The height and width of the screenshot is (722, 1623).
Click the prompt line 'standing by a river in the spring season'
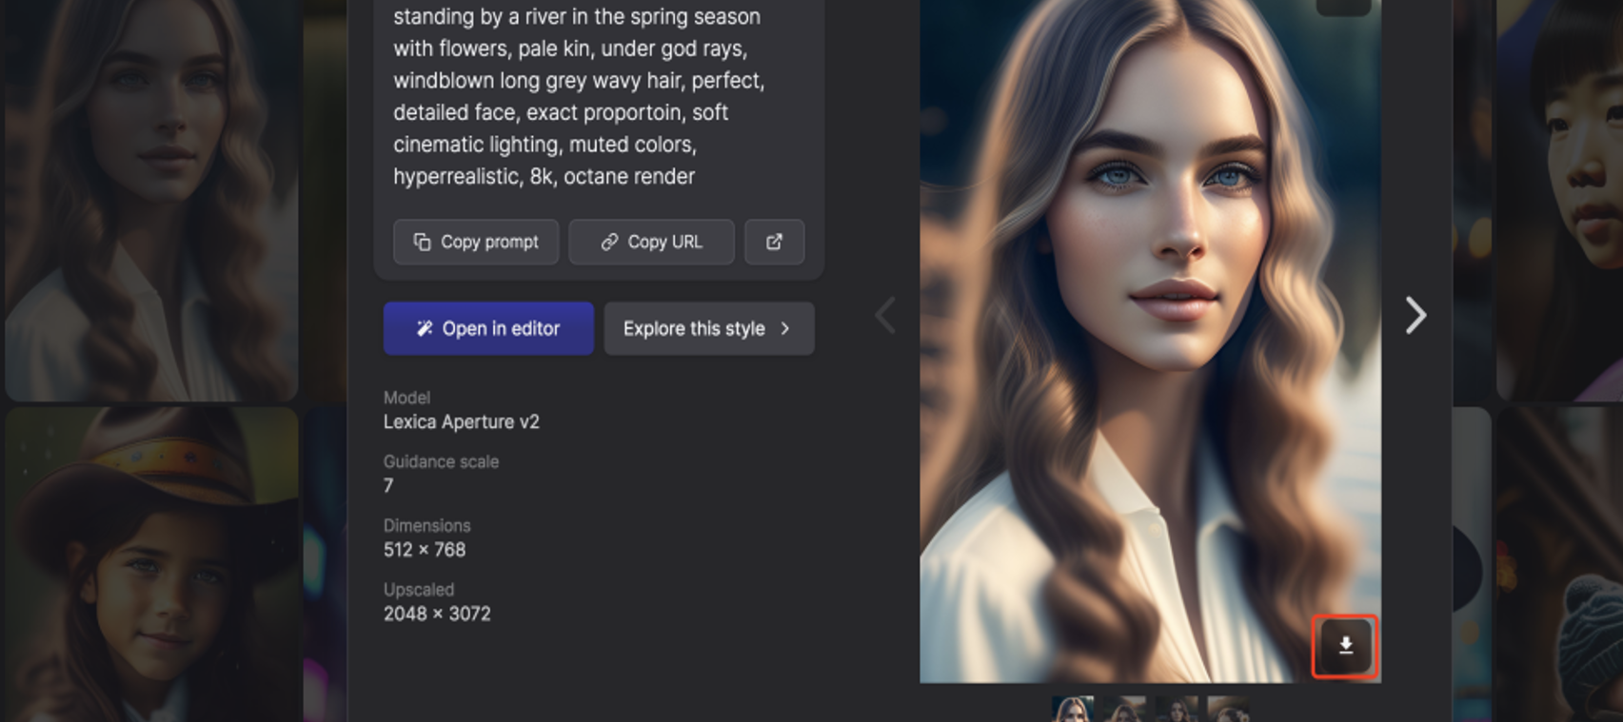point(577,16)
